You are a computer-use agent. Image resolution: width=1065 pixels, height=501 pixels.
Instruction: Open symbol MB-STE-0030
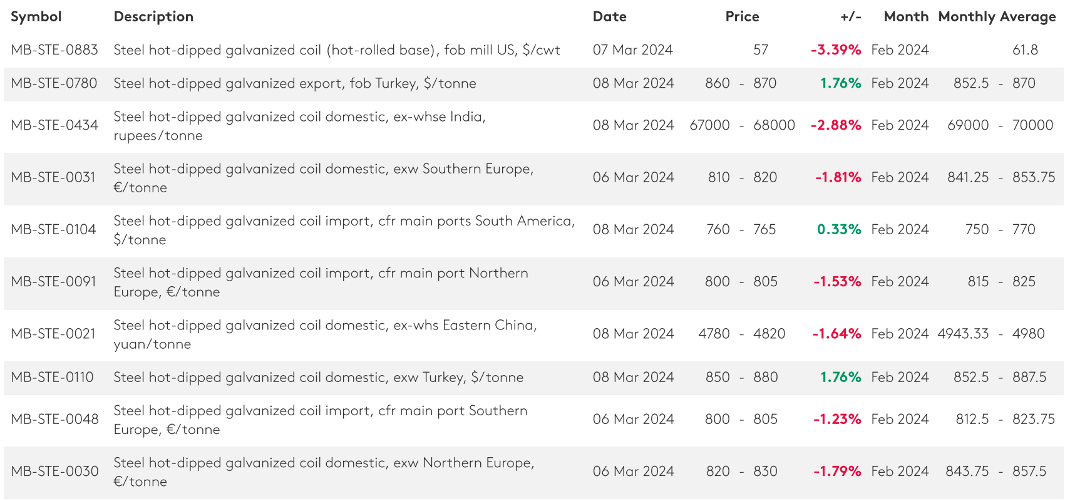54,471
